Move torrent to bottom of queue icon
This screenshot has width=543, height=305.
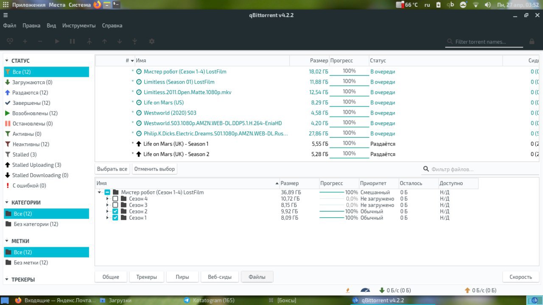pos(135,42)
